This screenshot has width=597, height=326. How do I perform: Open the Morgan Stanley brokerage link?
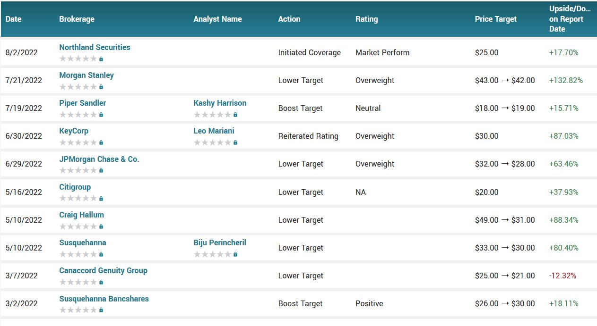(87, 75)
